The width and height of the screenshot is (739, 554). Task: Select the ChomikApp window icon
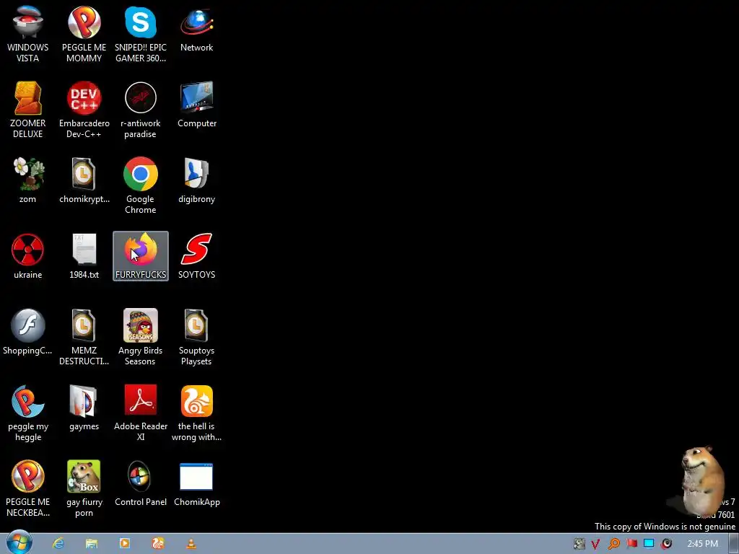(x=196, y=483)
